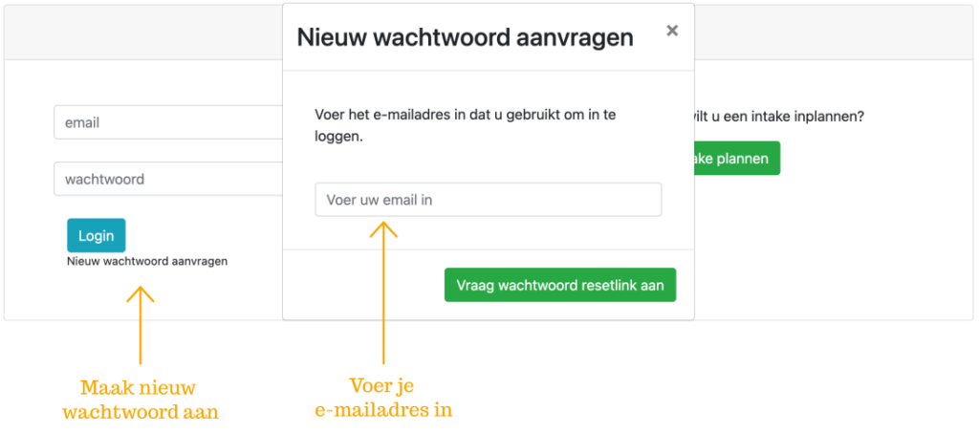
Task: Focus the wachtwoord password field
Action: coord(168,179)
